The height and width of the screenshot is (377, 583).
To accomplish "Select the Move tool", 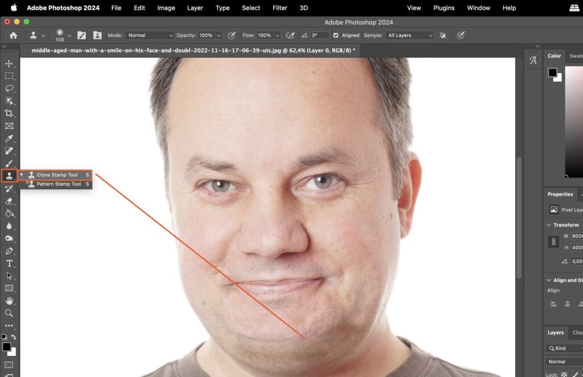I will tap(9, 63).
